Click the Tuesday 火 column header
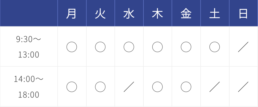258x107 pixels. coord(100,14)
